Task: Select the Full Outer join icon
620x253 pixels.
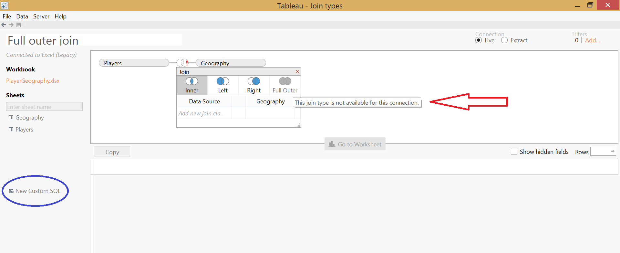Action: click(285, 81)
